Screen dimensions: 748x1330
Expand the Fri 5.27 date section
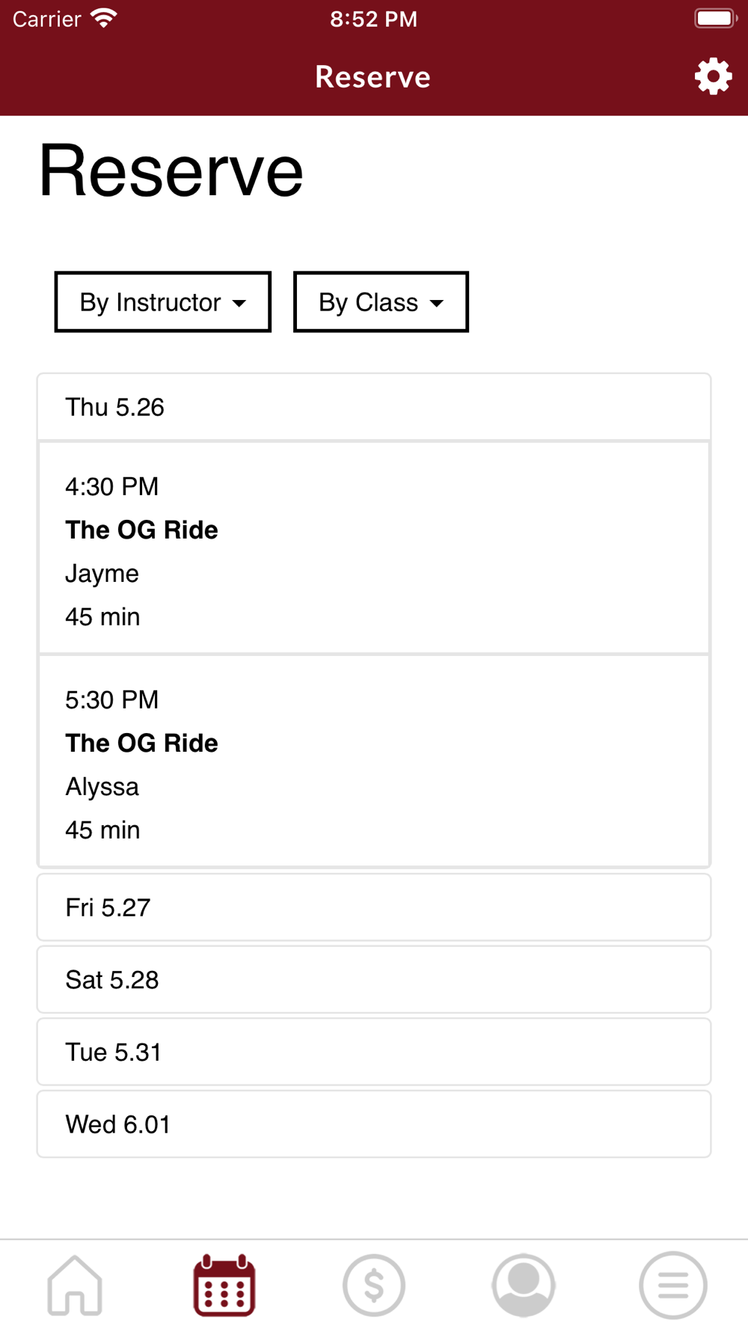click(374, 907)
